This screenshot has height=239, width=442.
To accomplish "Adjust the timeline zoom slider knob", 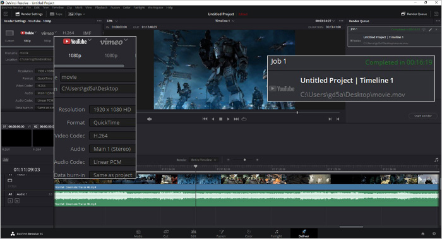I will [x=245, y=160].
